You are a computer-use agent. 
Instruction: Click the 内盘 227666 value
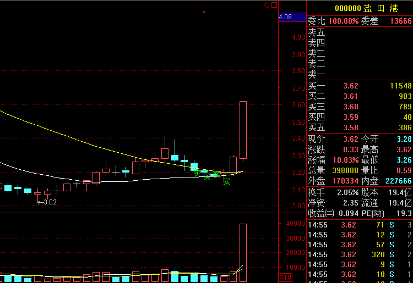(399, 181)
